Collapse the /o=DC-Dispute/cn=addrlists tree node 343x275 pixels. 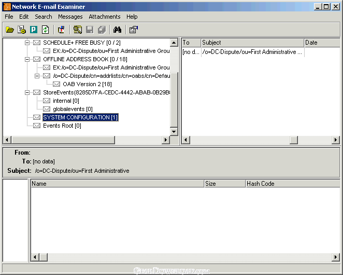tap(37, 76)
